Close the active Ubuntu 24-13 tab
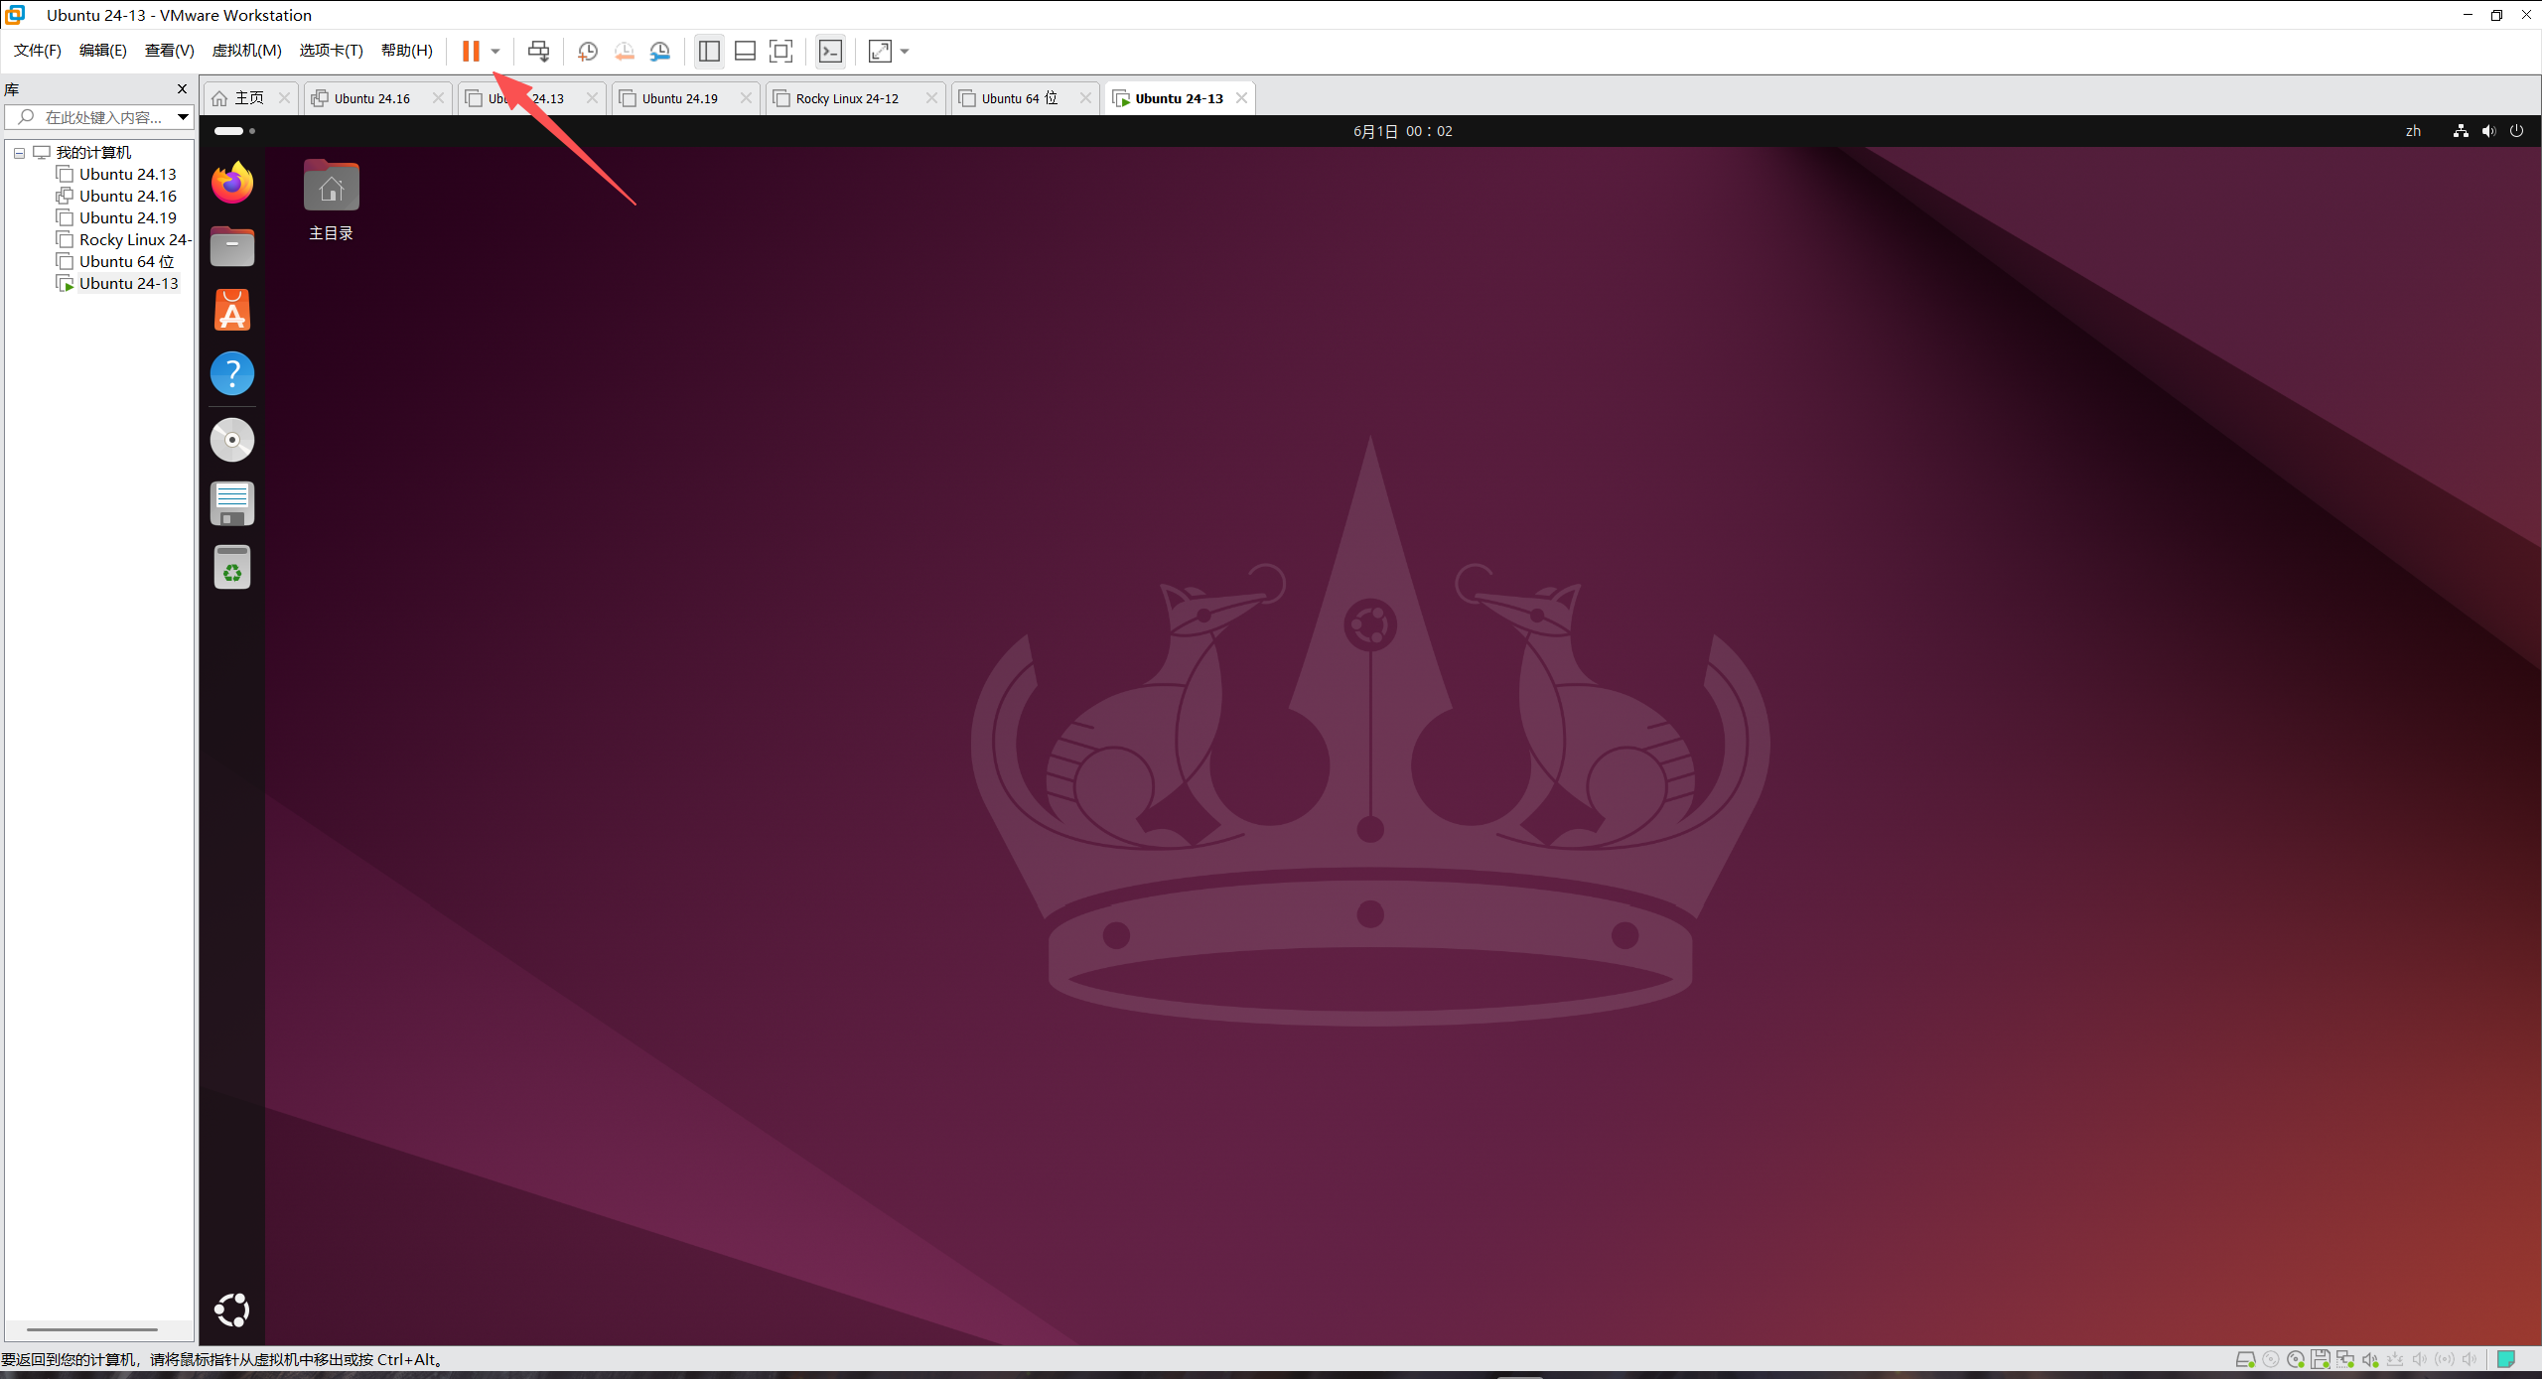 coord(1241,98)
